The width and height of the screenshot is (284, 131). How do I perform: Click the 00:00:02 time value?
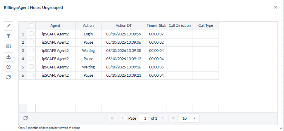point(156,42)
